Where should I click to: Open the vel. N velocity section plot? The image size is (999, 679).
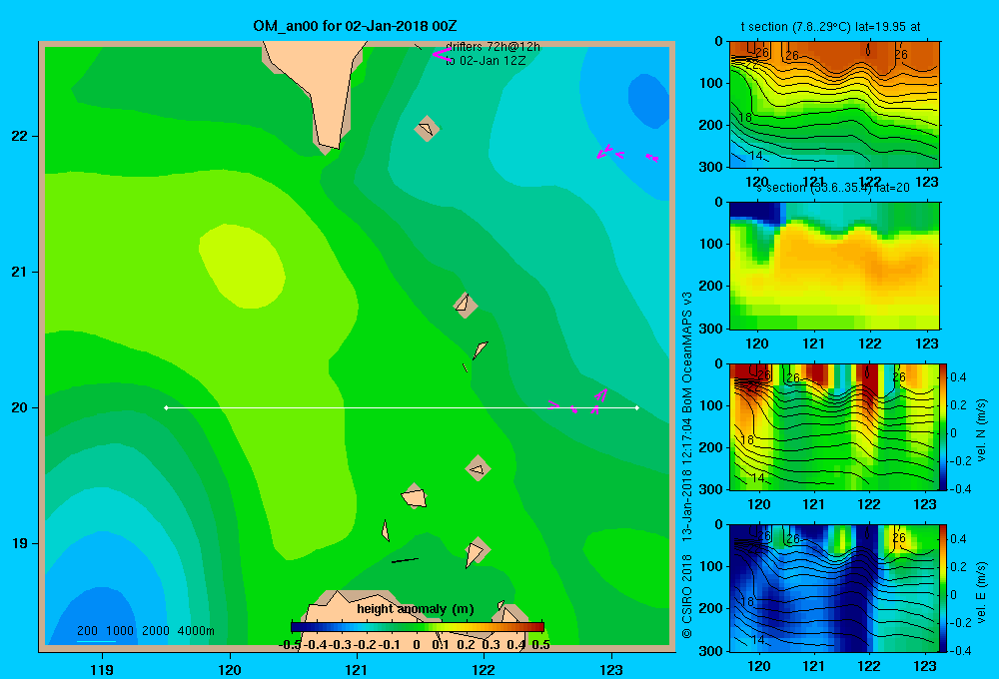[x=834, y=426]
